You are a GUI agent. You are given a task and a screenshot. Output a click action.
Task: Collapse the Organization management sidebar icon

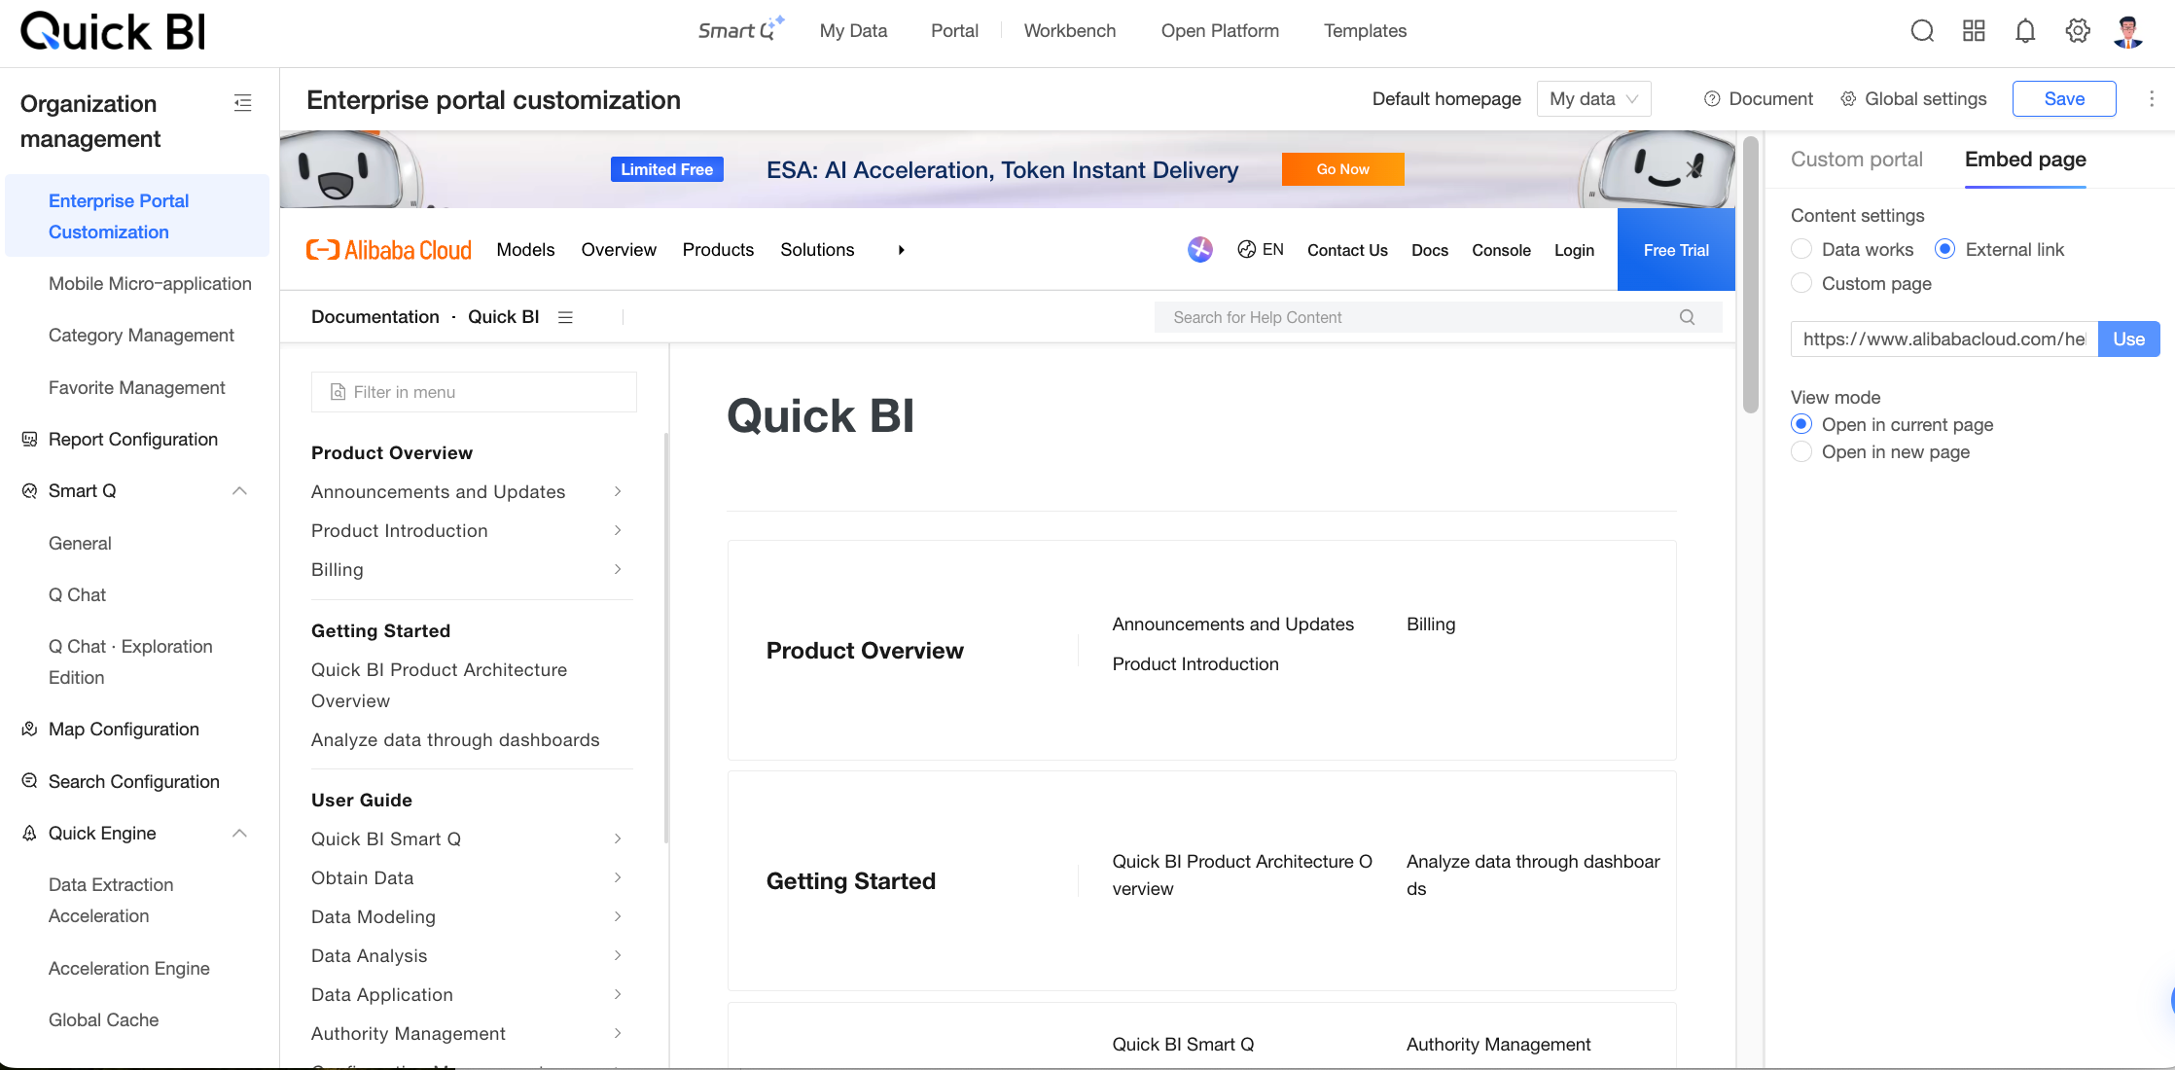coord(243,103)
